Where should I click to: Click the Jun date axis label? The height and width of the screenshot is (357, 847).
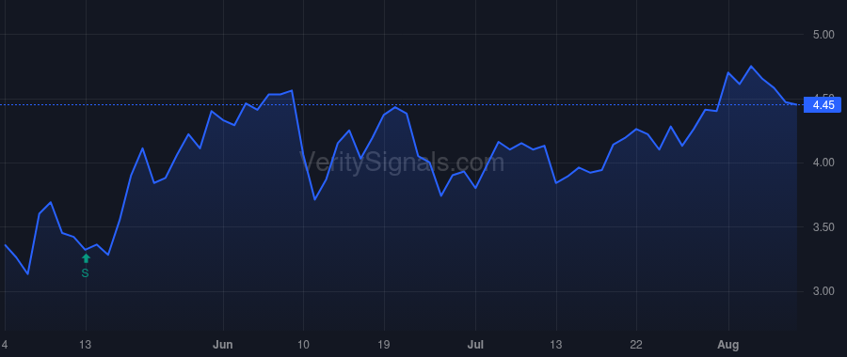pos(223,345)
